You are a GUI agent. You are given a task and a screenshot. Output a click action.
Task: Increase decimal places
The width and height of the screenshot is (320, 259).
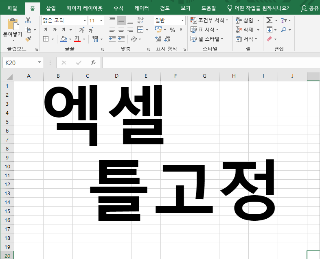click(158, 39)
